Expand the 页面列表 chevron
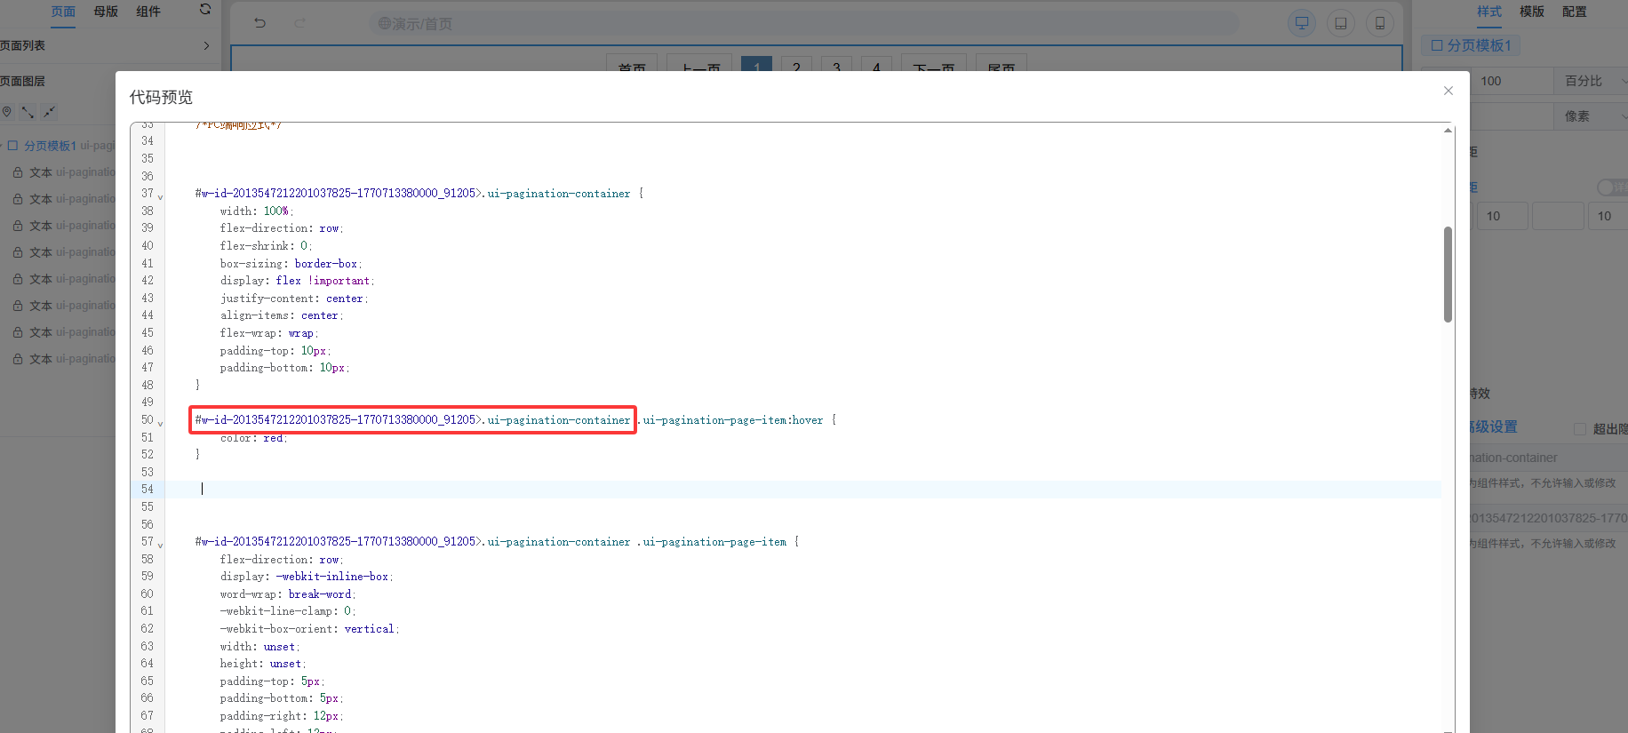 (x=206, y=45)
